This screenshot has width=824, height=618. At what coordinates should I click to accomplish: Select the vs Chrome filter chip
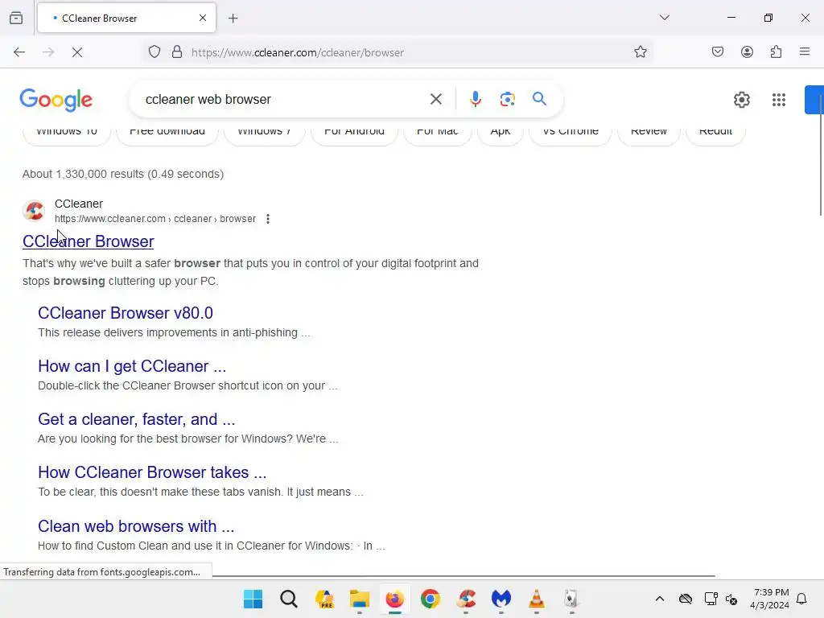click(x=571, y=134)
